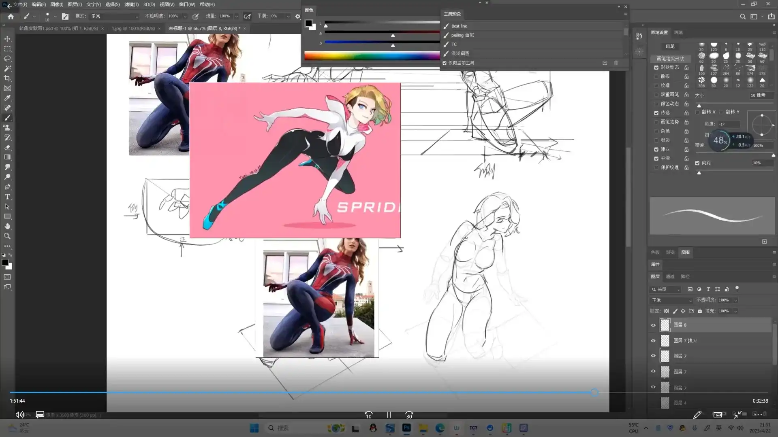Select the Eyedropper tool
Screen dimensions: 778x437
pos(7,98)
